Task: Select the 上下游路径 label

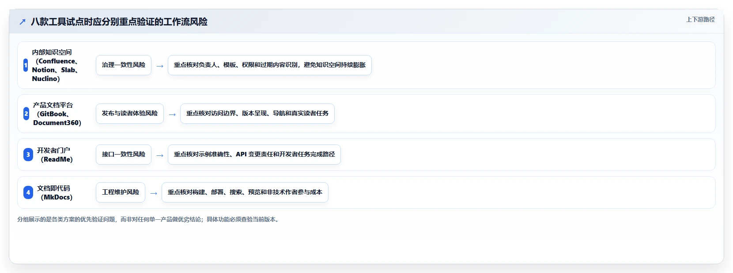Action: click(700, 19)
